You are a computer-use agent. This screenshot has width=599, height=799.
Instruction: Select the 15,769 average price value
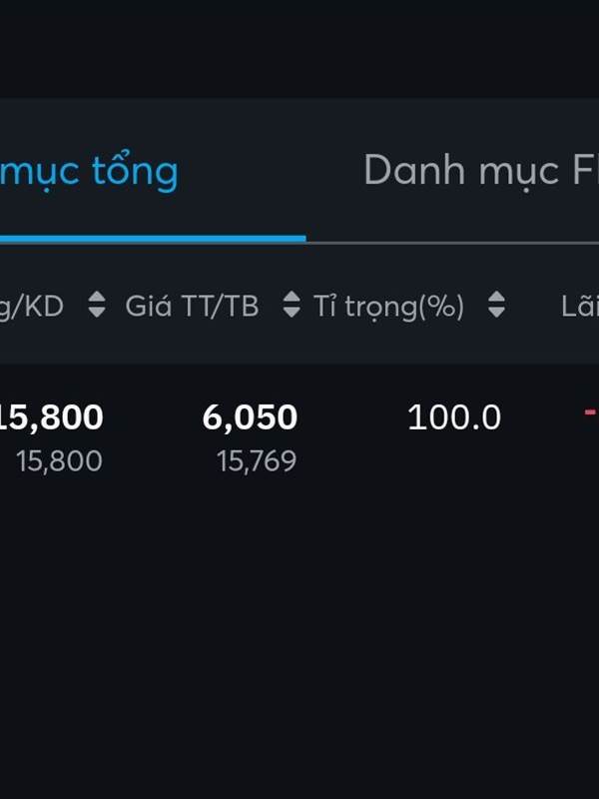[257, 461]
